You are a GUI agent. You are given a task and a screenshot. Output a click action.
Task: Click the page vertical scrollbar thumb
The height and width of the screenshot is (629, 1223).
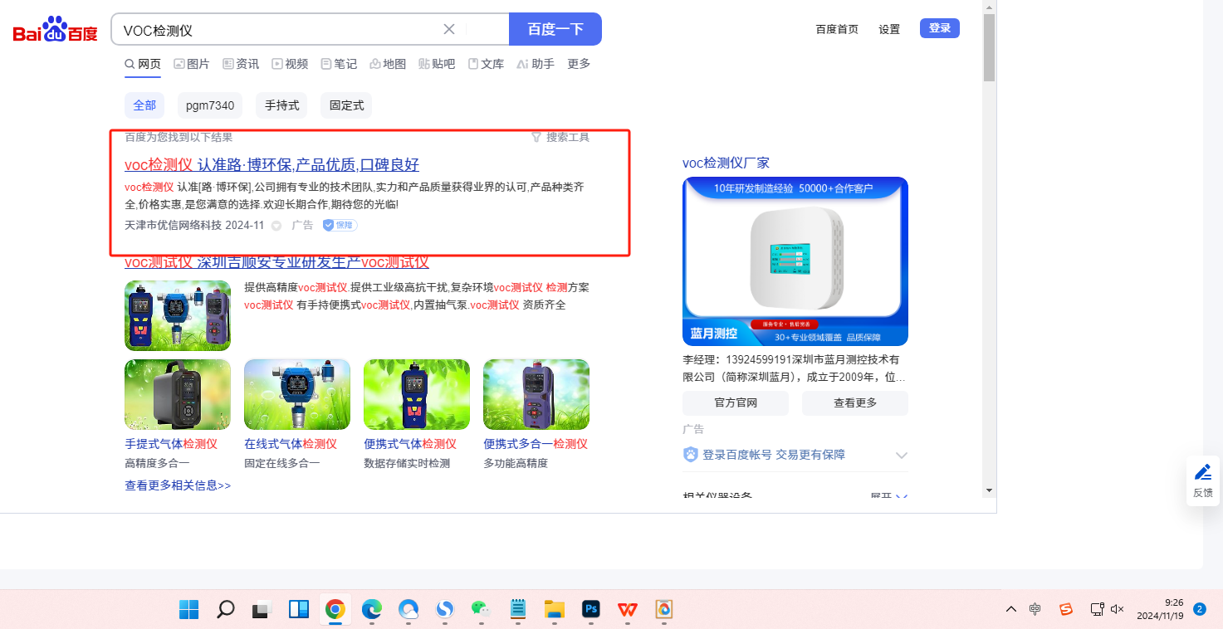[989, 47]
